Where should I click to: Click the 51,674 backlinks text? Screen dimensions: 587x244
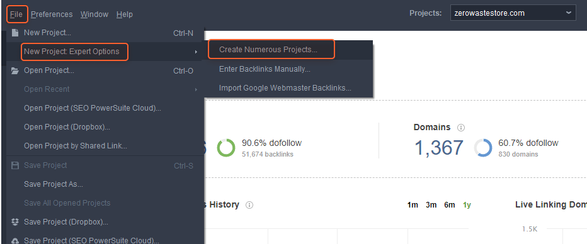click(x=267, y=154)
